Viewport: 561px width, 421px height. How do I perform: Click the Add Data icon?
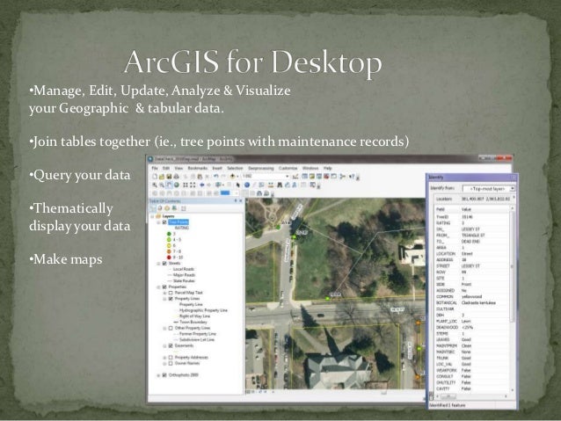[x=232, y=177]
